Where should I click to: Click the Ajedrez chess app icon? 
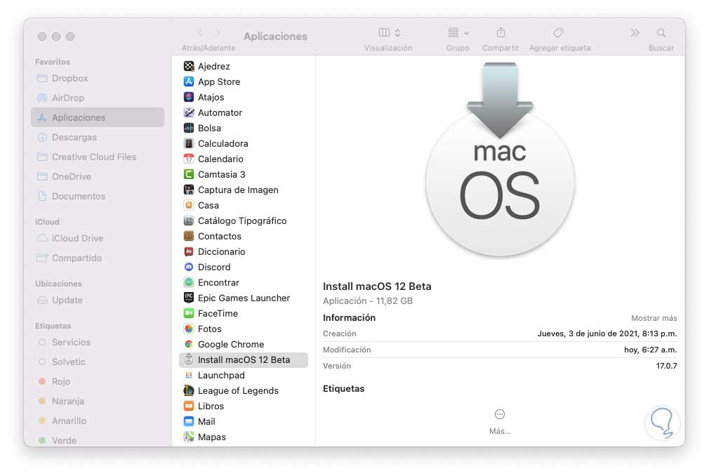(x=189, y=66)
